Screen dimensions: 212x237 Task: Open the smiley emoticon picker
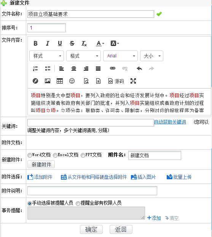tap(72, 81)
